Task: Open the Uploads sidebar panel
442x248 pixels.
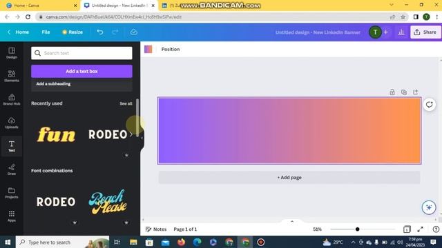Action: click(12, 123)
